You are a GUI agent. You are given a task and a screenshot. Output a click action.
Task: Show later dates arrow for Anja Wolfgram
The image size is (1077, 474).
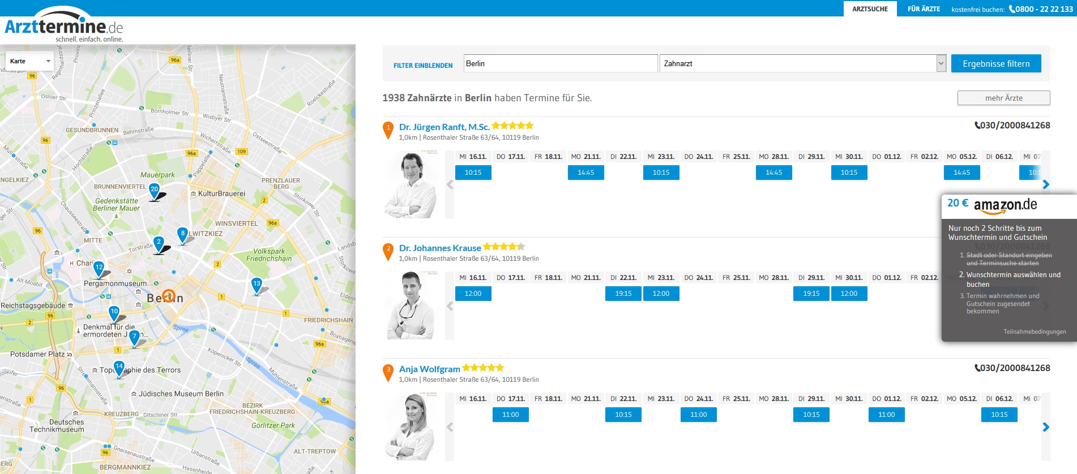pyautogui.click(x=1045, y=427)
